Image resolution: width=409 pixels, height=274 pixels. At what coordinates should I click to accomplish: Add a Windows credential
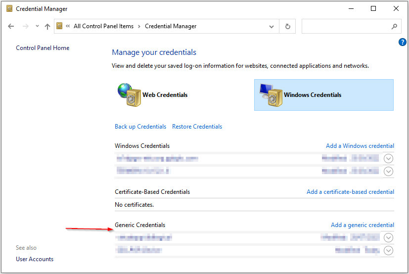360,146
